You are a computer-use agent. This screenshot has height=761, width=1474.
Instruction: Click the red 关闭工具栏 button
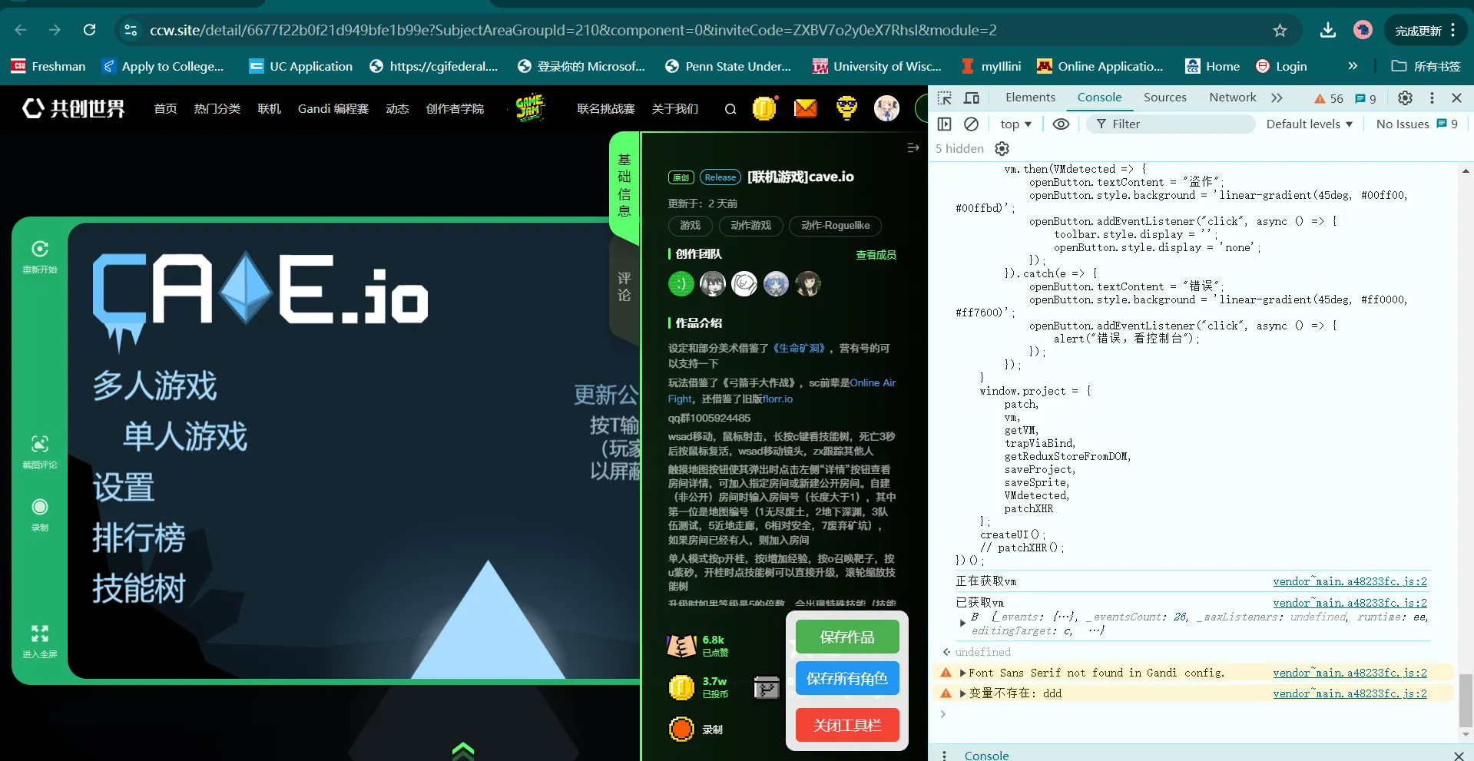pos(846,726)
